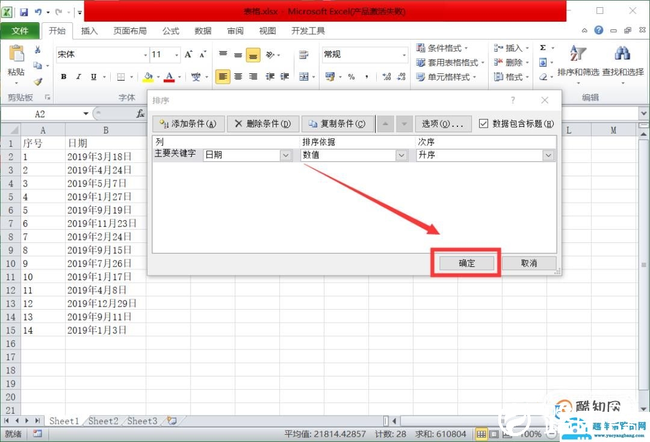Image resolution: width=650 pixels, height=442 pixels.
Task: Switch to the 页面布局 tab
Action: coord(130,31)
